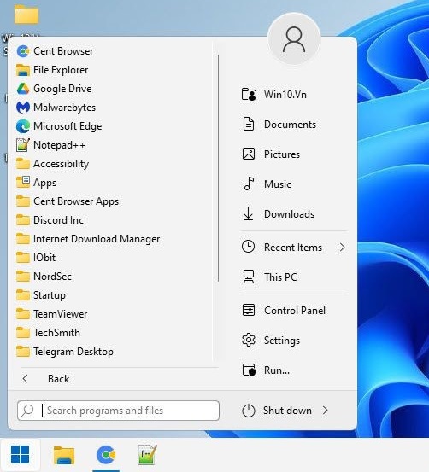The height and width of the screenshot is (472, 429).
Task: Expand the IObit folder
Action: pos(36,258)
